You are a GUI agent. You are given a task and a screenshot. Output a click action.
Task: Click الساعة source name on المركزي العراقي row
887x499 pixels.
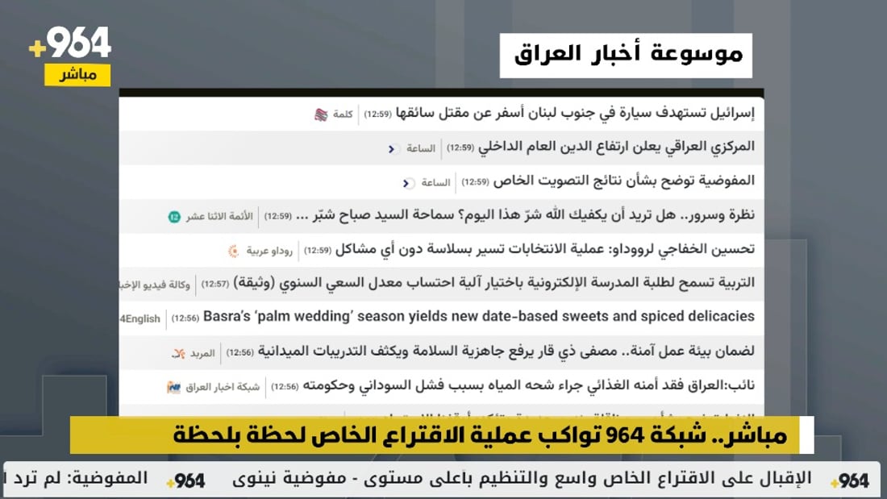pos(421,149)
